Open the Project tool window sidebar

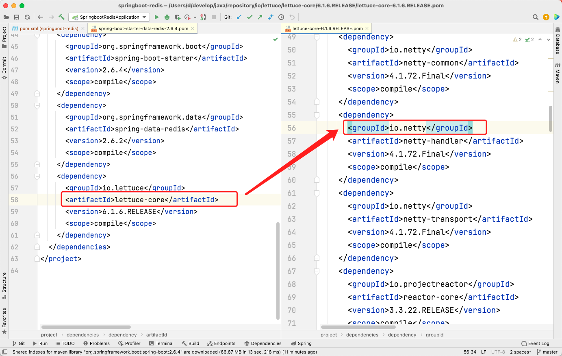coord(4,37)
